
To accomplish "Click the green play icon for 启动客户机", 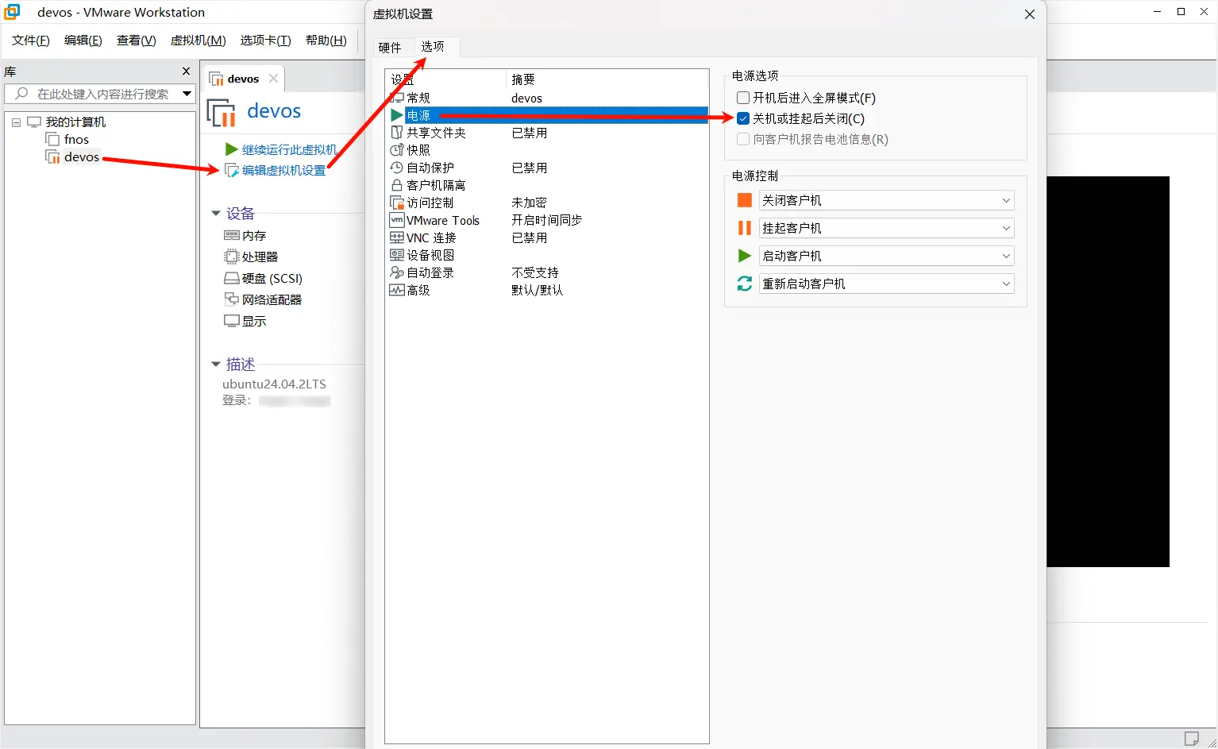I will click(x=745, y=256).
